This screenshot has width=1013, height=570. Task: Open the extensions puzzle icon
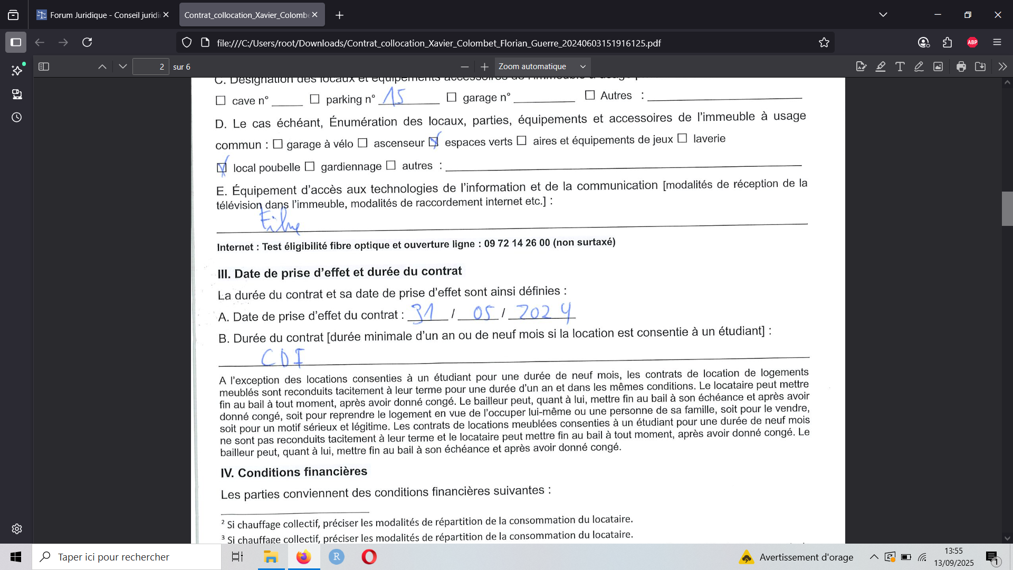[x=948, y=42]
